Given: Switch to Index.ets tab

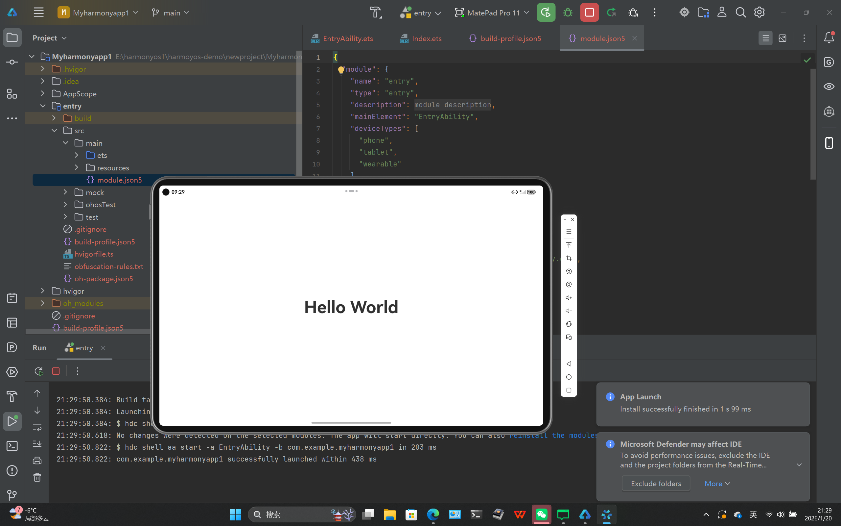Looking at the screenshot, I should point(421,38).
